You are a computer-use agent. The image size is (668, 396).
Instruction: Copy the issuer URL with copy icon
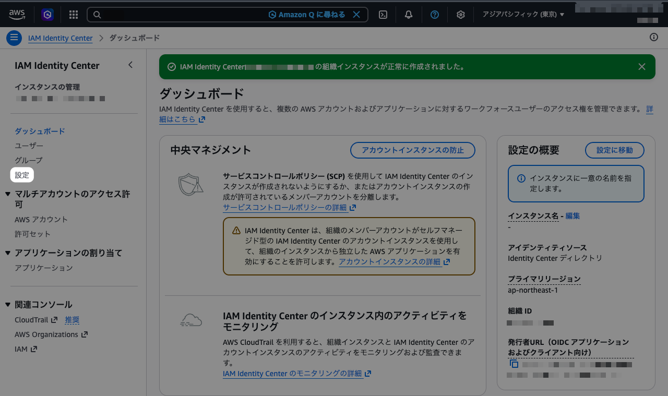click(514, 364)
